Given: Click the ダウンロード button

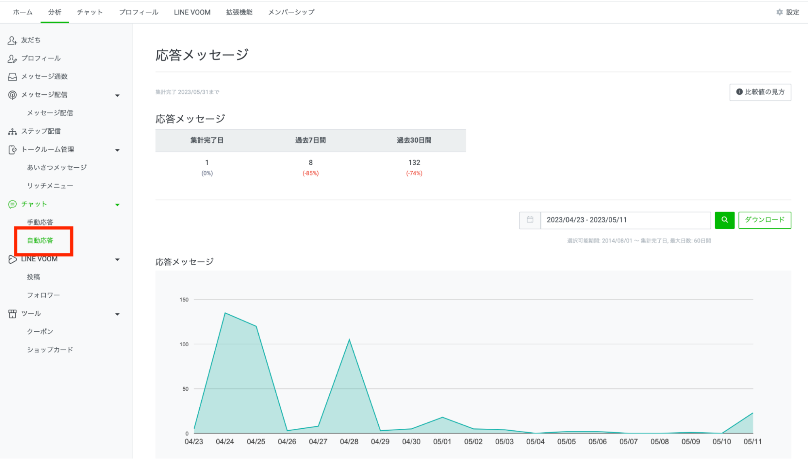Looking at the screenshot, I should [764, 220].
